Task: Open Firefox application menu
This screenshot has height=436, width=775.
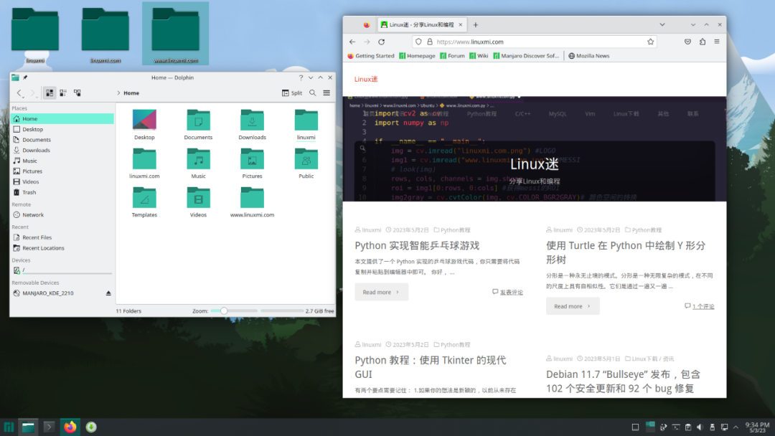Action: point(717,42)
